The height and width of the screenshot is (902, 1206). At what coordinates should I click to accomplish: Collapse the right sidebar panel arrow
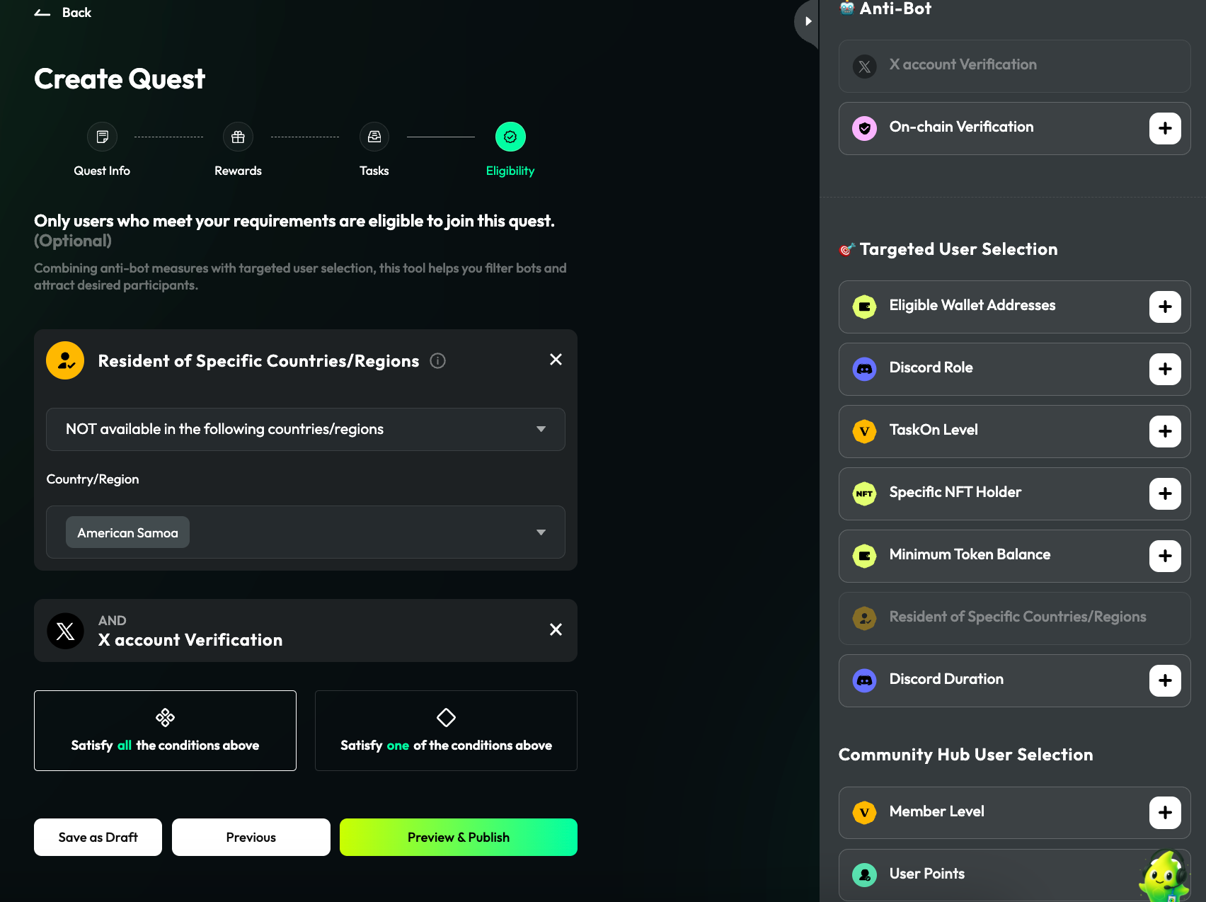pyautogui.click(x=808, y=21)
